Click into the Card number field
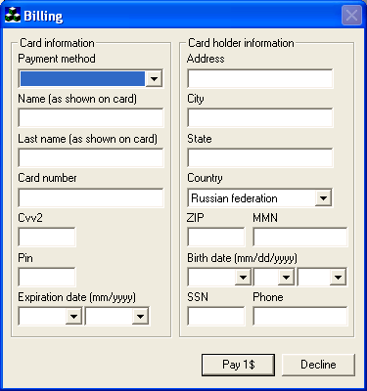The height and width of the screenshot is (391, 367). 91,197
